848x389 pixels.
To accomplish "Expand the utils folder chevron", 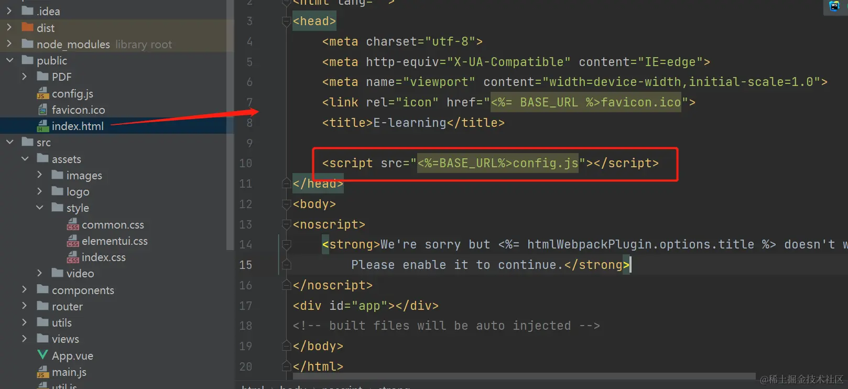I will point(24,322).
